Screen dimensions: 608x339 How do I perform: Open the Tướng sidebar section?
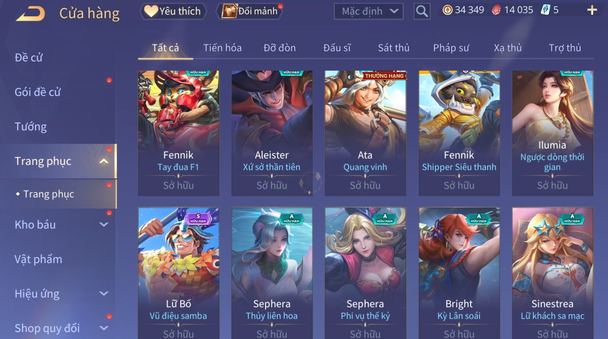point(31,127)
